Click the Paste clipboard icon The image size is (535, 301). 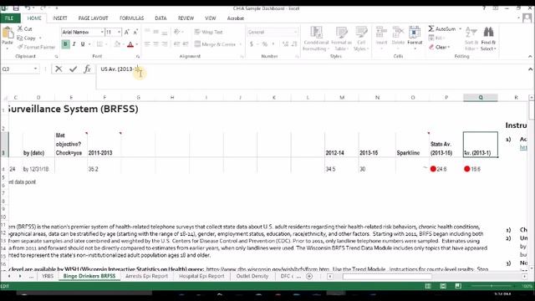click(x=8, y=33)
